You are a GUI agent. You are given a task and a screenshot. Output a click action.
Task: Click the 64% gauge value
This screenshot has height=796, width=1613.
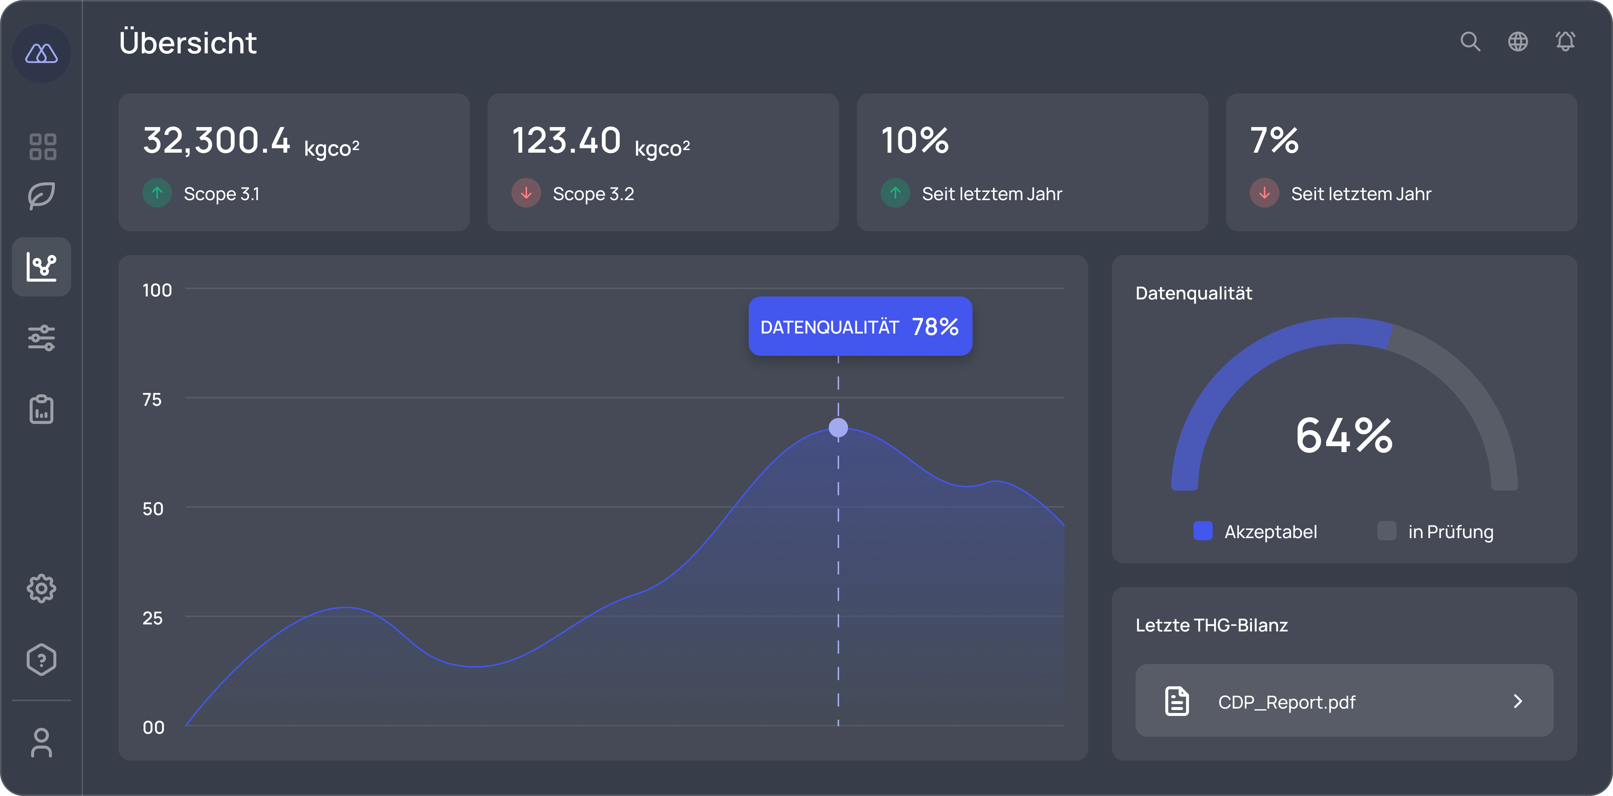click(1344, 435)
